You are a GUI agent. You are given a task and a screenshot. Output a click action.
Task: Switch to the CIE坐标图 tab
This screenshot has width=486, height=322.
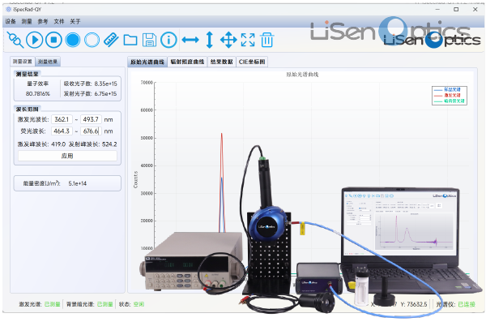(x=252, y=62)
